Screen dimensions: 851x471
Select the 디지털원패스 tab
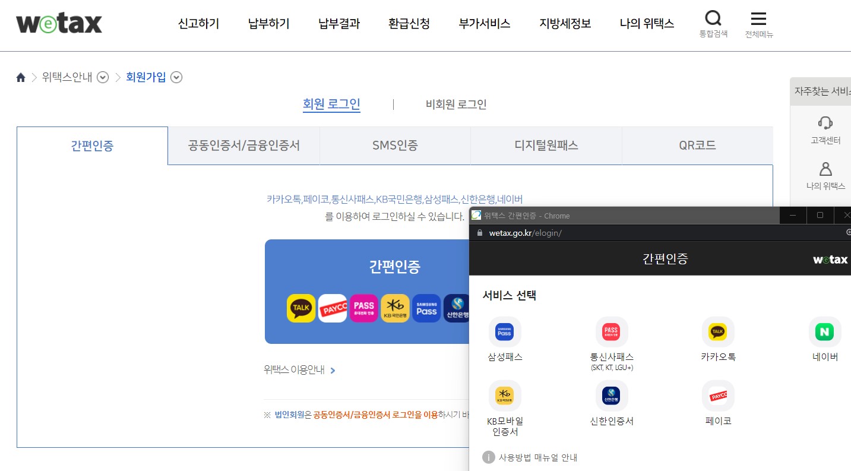(x=546, y=146)
